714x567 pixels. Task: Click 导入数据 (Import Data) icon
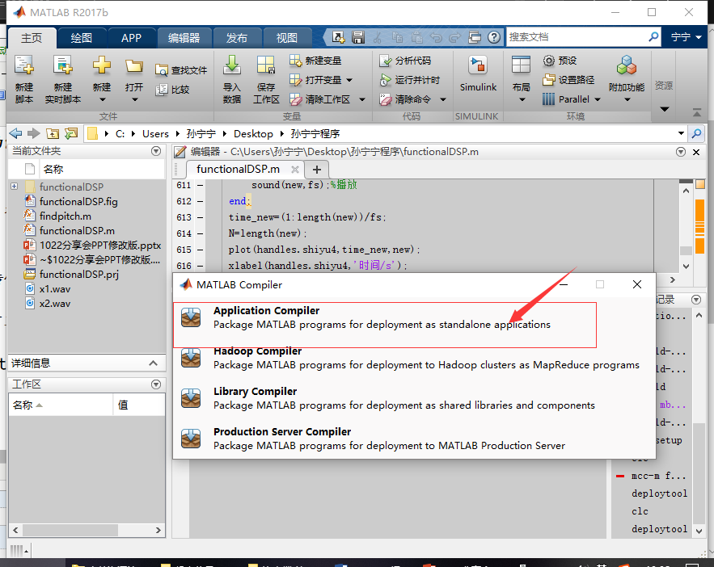(x=232, y=66)
